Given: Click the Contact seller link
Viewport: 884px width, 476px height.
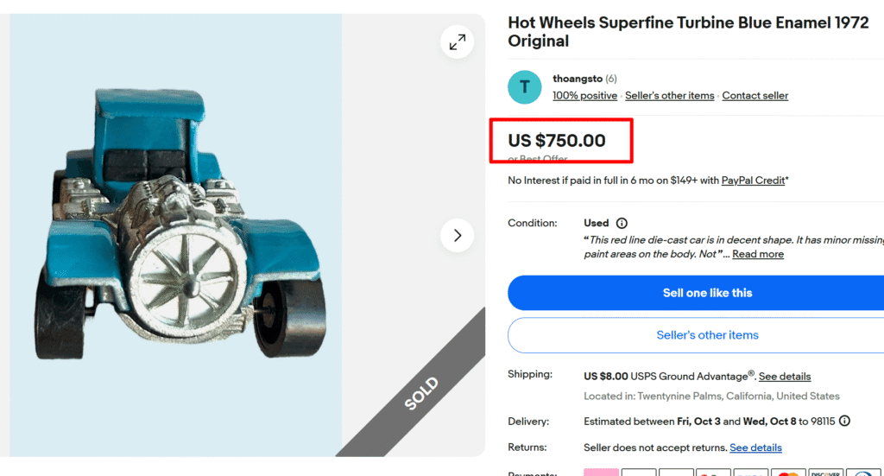Looking at the screenshot, I should (x=755, y=96).
